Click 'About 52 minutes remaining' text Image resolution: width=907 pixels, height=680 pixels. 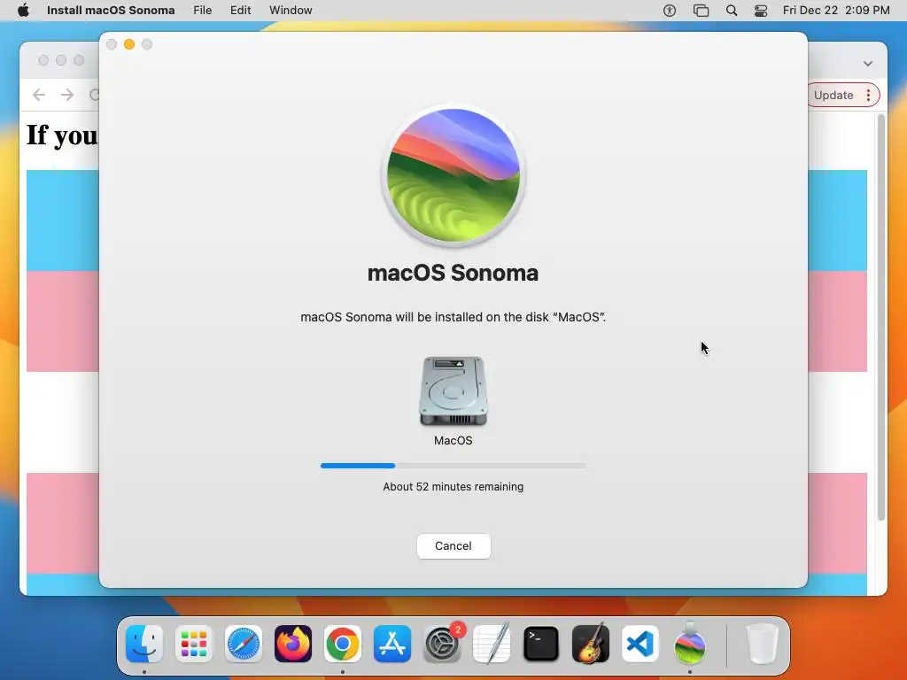tap(453, 487)
